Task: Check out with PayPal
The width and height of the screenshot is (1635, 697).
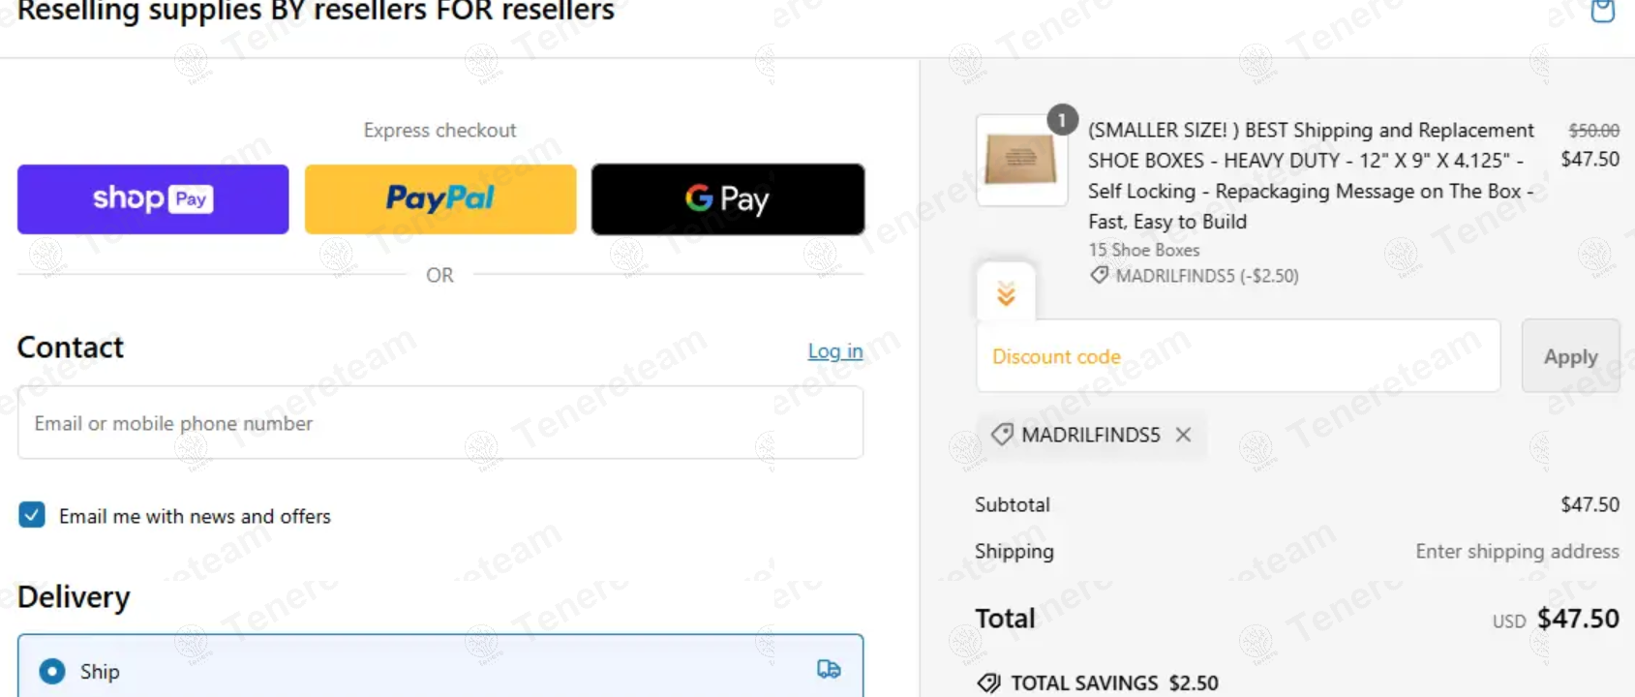Action: (x=440, y=199)
